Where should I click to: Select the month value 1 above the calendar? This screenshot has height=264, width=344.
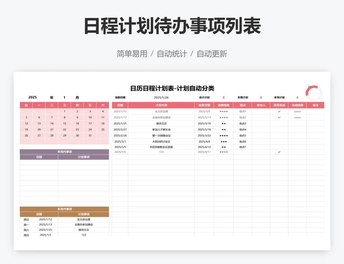click(x=64, y=97)
